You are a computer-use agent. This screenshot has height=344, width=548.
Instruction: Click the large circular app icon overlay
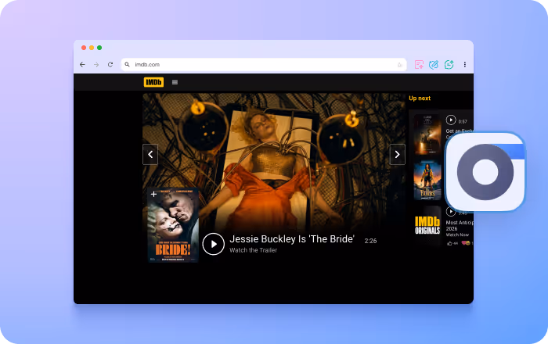pyautogui.click(x=485, y=172)
